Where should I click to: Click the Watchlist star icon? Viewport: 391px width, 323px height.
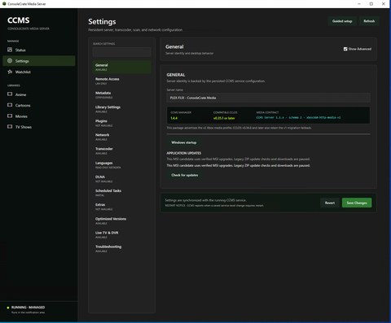(x=10, y=72)
